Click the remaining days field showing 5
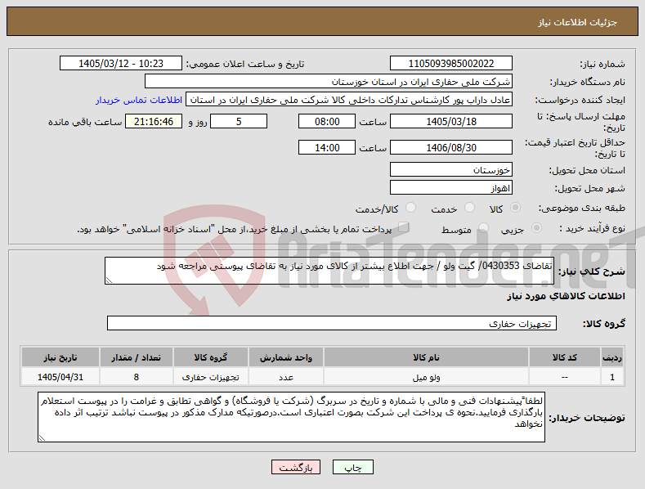 pyautogui.click(x=239, y=121)
